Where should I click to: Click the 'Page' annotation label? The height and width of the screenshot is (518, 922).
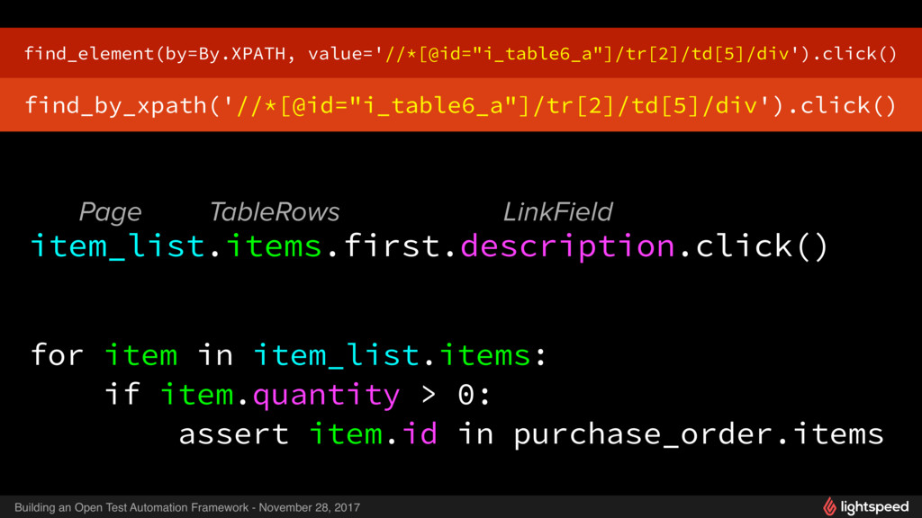(111, 212)
